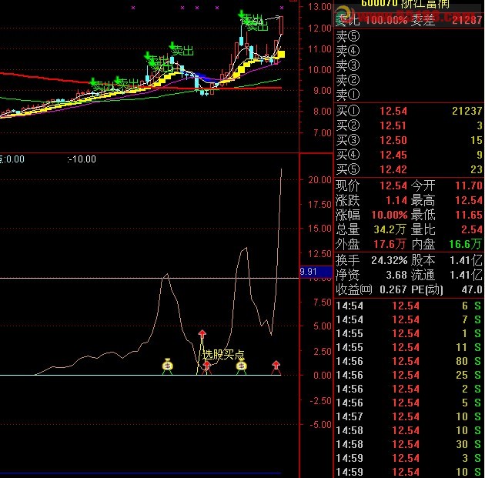The image size is (485, 478).
Task: Select the 14:56 trade with volume 80
Action: (409, 361)
